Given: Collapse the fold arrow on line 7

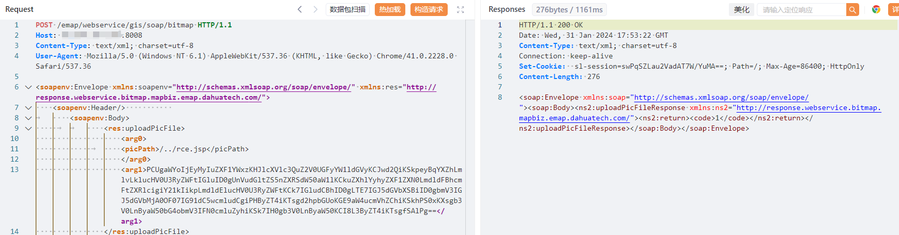Looking at the screenshot, I should [28, 107].
